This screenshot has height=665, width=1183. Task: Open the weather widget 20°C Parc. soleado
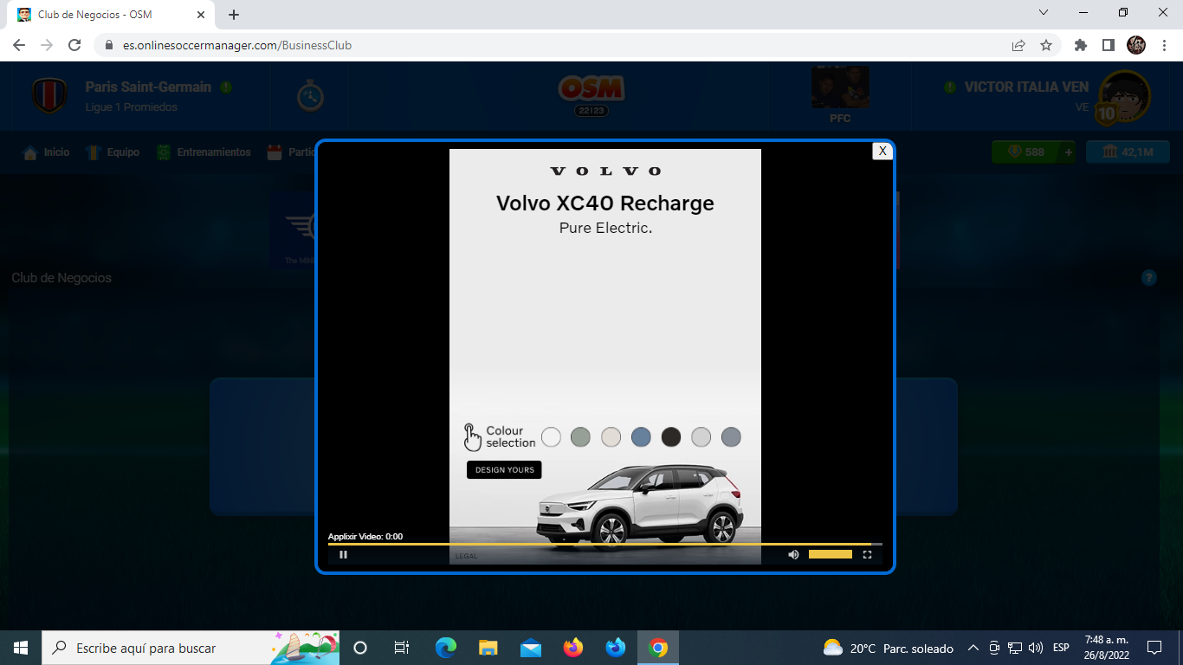click(x=888, y=648)
